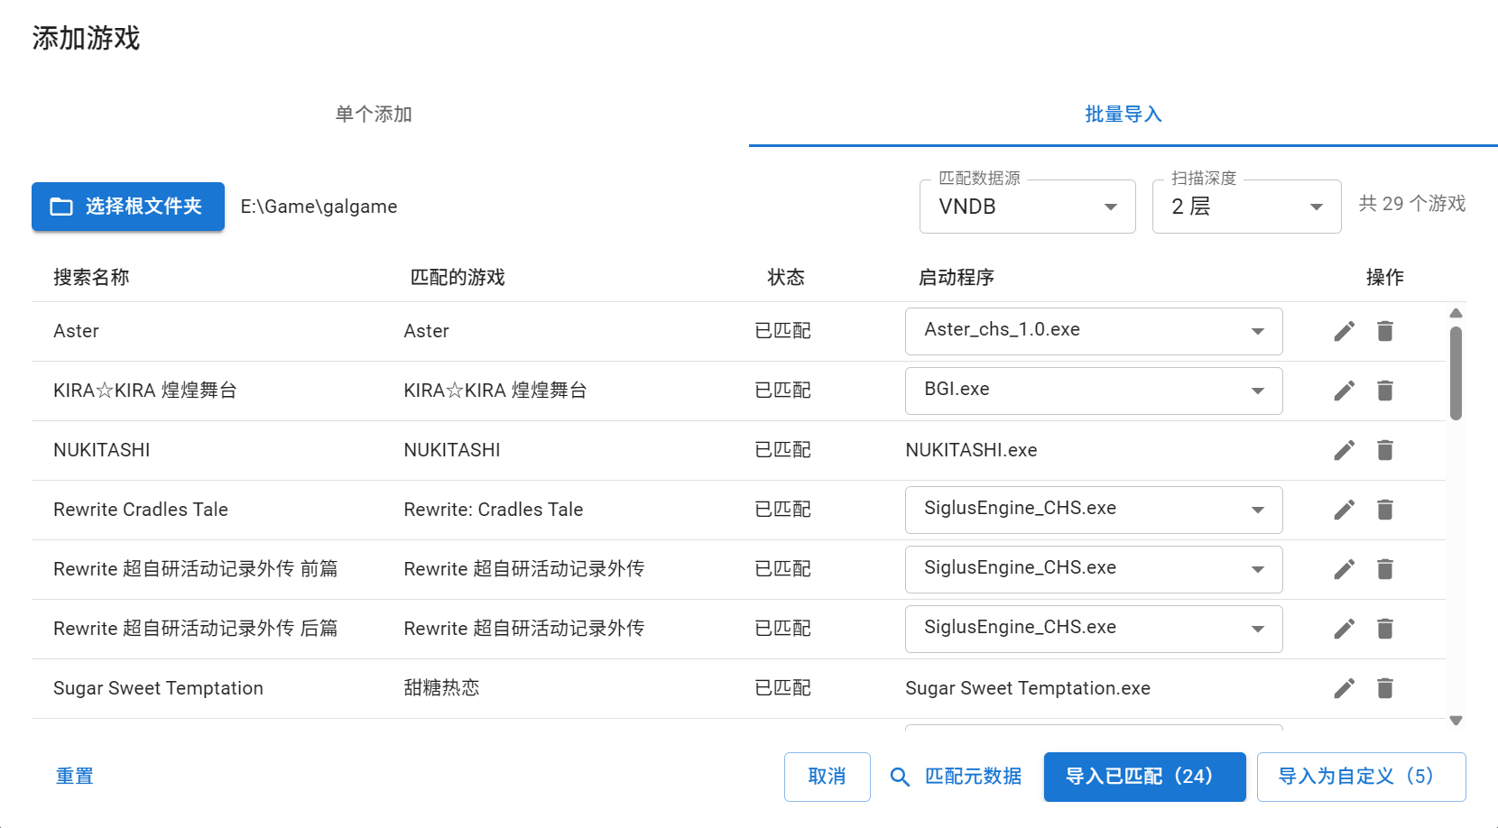Open the Aster_chs_1.0.exe launcher dropdown
Screen dimensions: 1498x828
click(1094, 331)
